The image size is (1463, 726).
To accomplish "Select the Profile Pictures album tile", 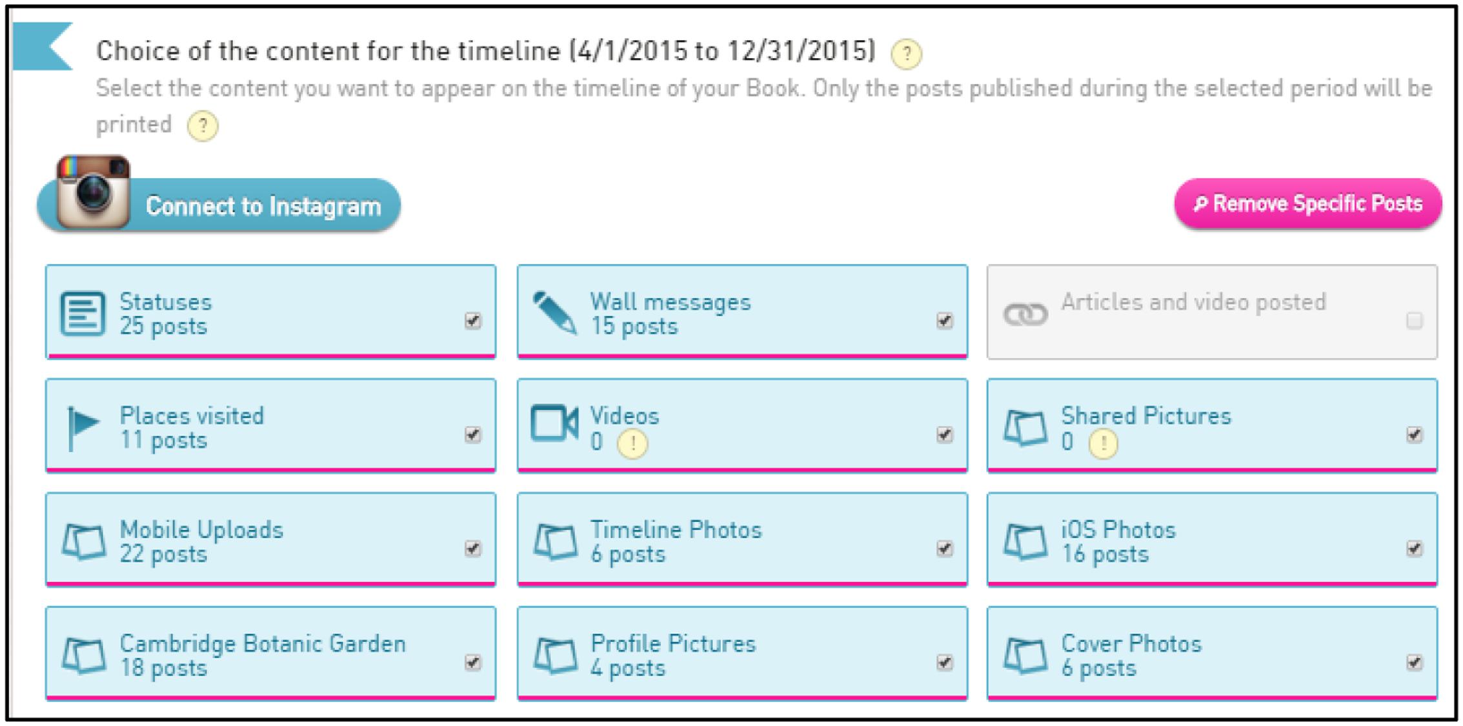I will tap(742, 653).
